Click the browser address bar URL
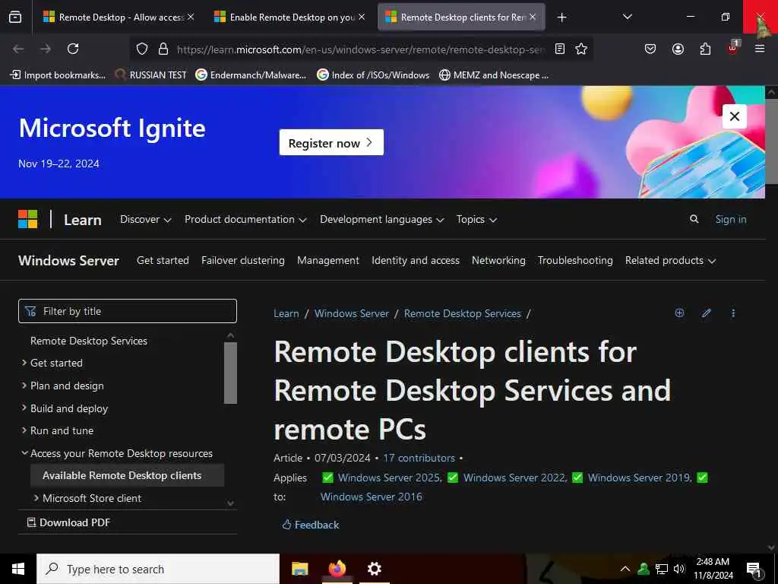 (x=361, y=49)
